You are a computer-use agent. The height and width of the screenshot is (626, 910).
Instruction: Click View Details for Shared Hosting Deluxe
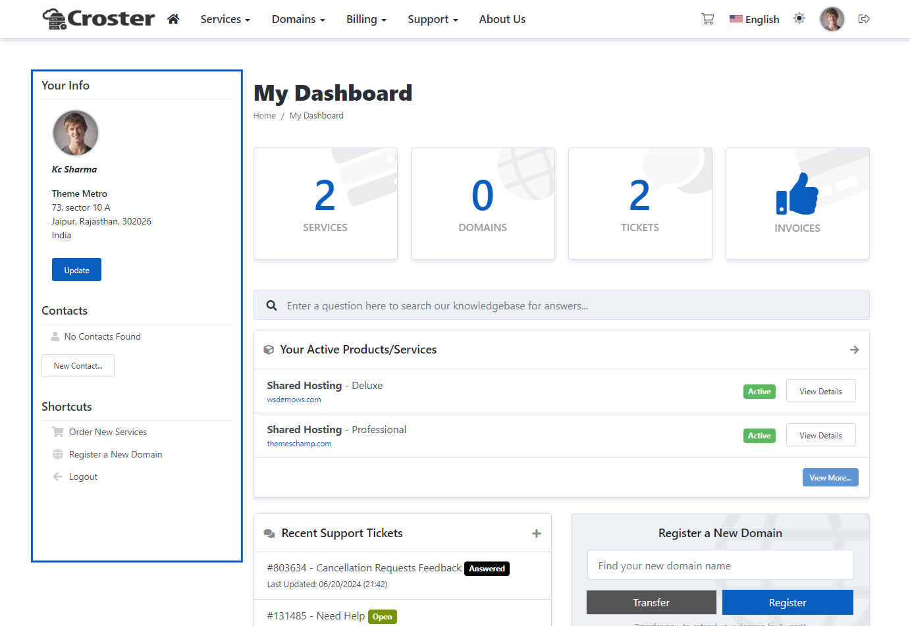pyautogui.click(x=820, y=391)
